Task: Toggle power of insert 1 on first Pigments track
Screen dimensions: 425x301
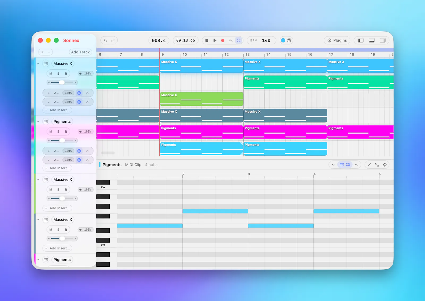Action: pos(79,151)
